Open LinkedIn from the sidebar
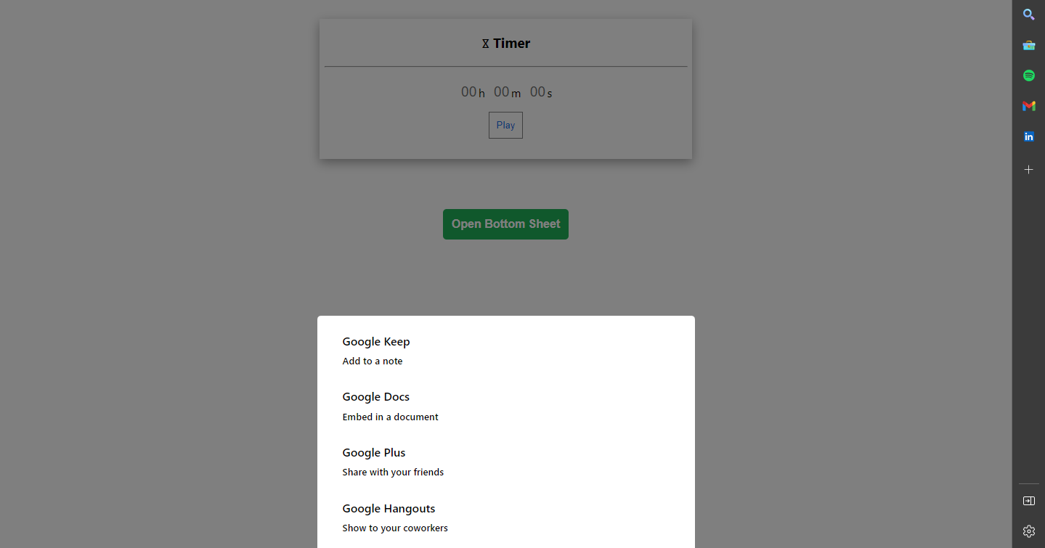The height and width of the screenshot is (548, 1045). pyautogui.click(x=1028, y=136)
